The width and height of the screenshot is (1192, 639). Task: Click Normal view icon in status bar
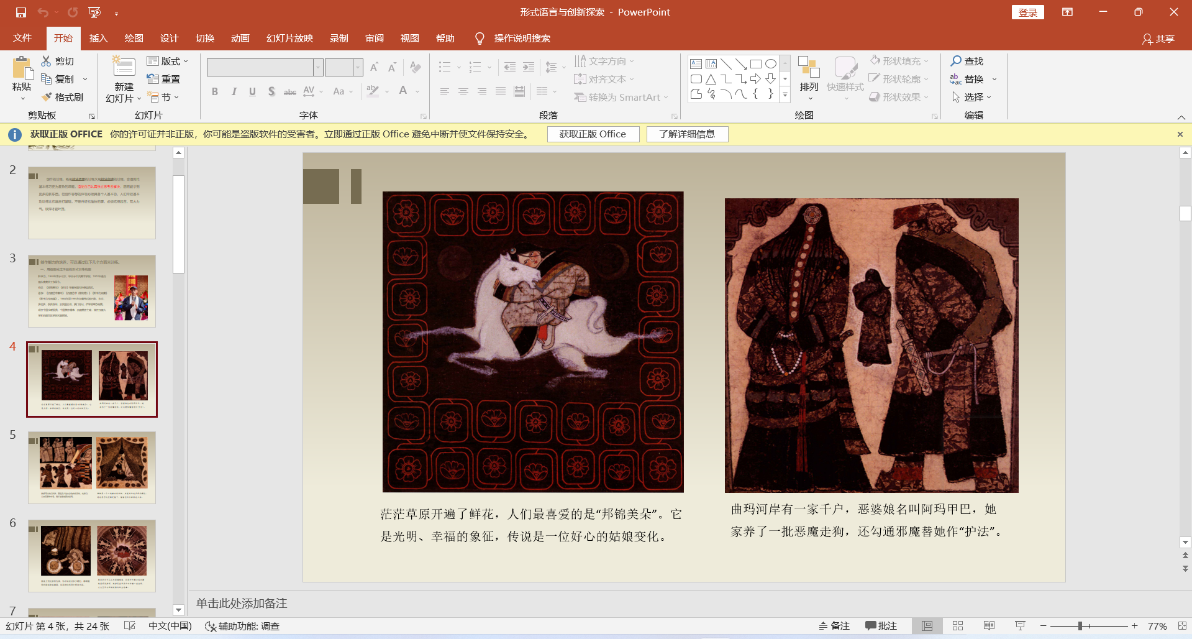point(927,626)
